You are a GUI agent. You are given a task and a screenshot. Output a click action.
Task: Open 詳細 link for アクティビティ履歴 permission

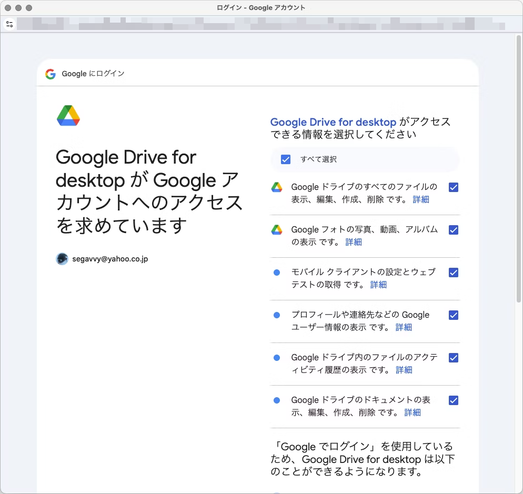tap(404, 370)
